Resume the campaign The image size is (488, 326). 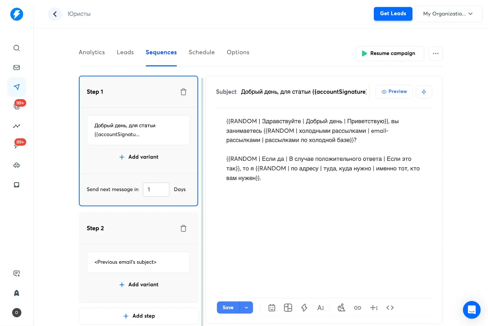pos(389,53)
